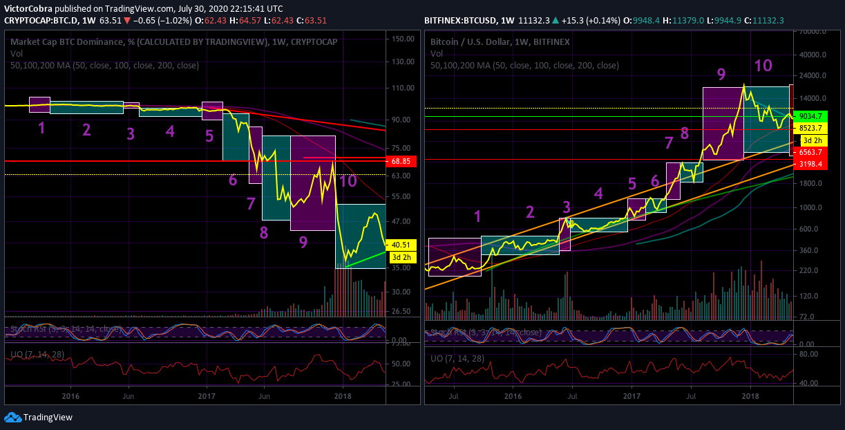Click the 63.00 axis value on dominance chart
Screen dimensions: 845x430
[403, 176]
